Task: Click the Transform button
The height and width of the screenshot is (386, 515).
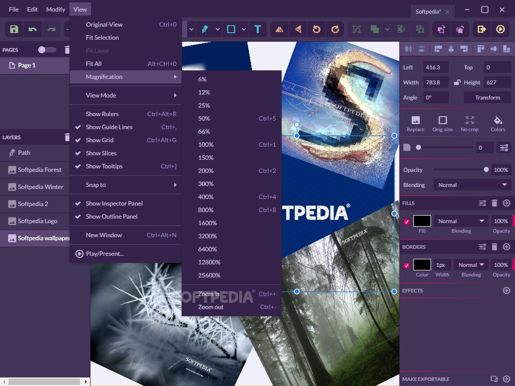Action: pos(487,98)
